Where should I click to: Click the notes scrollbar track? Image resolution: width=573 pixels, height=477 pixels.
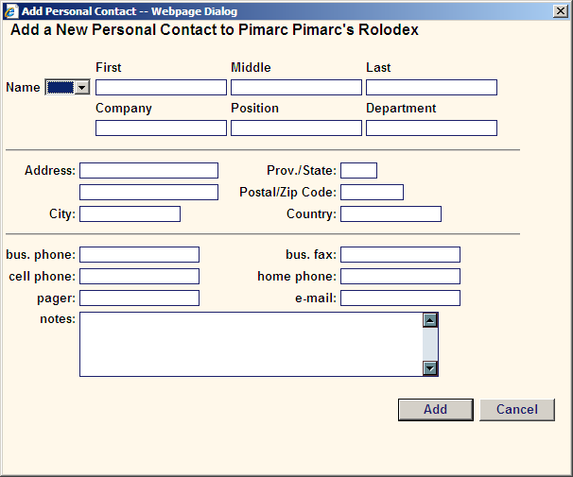click(430, 344)
